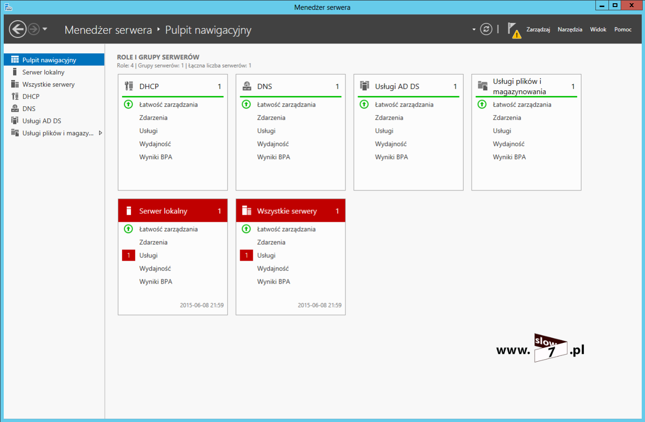Open Wyniki BPA in DHCP tile
The width and height of the screenshot is (645, 422).
coord(156,157)
